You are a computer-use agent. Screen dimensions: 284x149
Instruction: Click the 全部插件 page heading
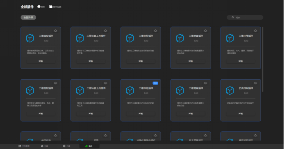(27, 7)
